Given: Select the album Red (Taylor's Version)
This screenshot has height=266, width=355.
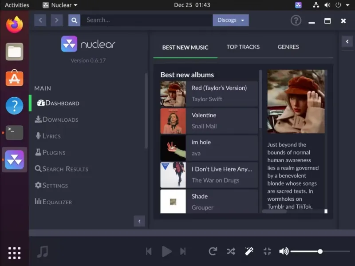Looking at the screenshot, I should tap(209, 94).
